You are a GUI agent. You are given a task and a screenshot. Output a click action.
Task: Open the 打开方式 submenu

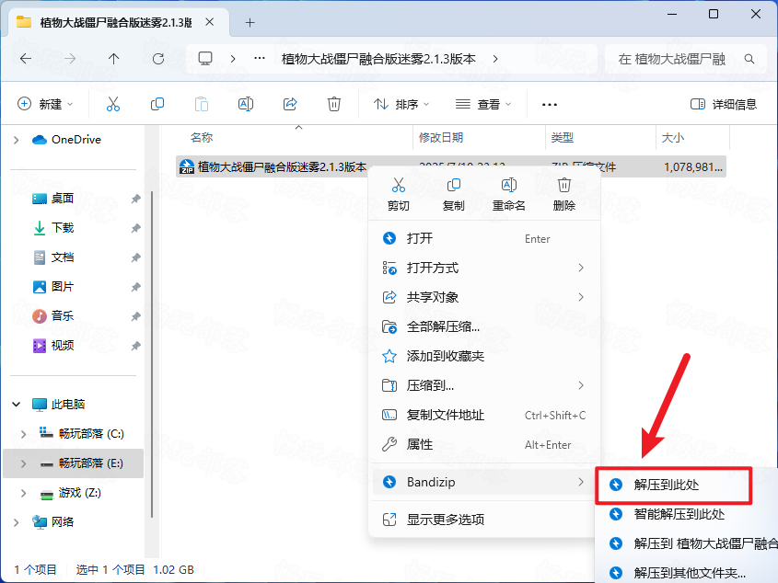pos(484,268)
